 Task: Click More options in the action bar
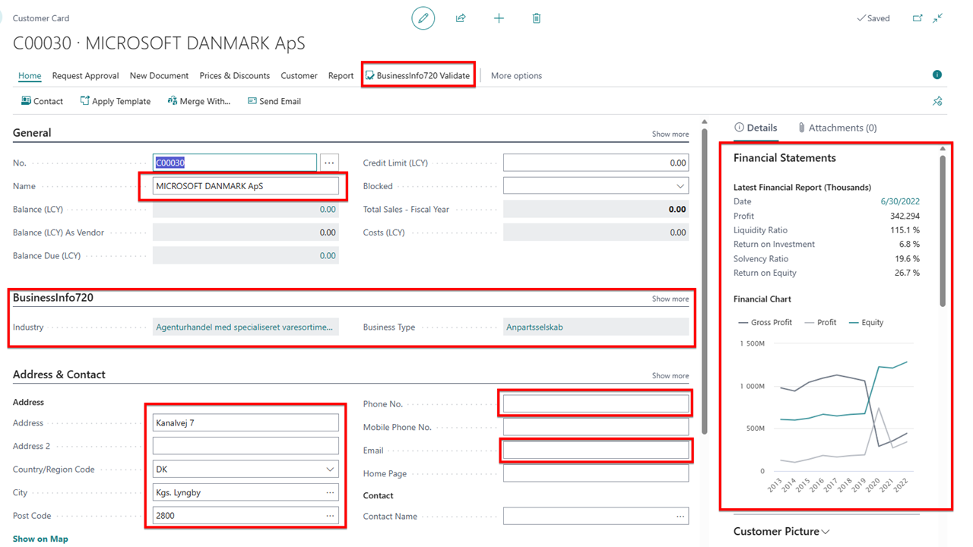(x=516, y=75)
